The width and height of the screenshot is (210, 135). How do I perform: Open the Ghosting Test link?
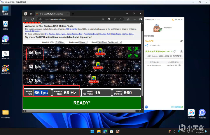pyautogui.click(x=105, y=34)
